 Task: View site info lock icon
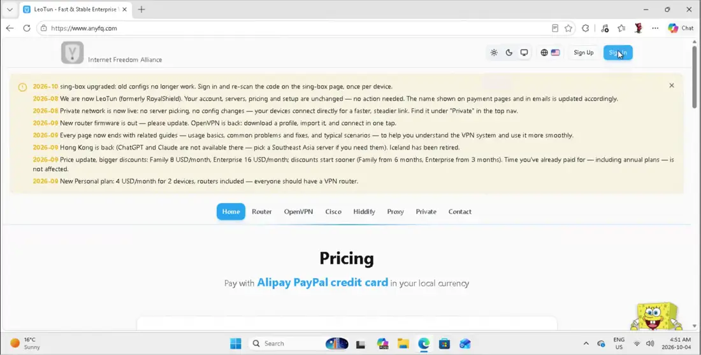43,28
